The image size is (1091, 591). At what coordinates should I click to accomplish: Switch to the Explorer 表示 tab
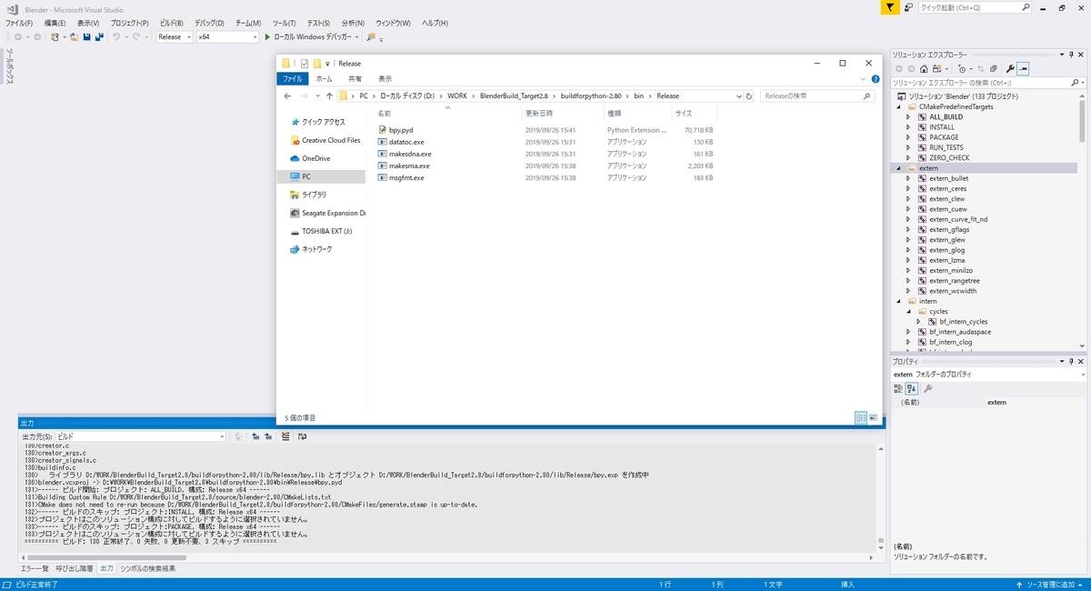pos(385,79)
